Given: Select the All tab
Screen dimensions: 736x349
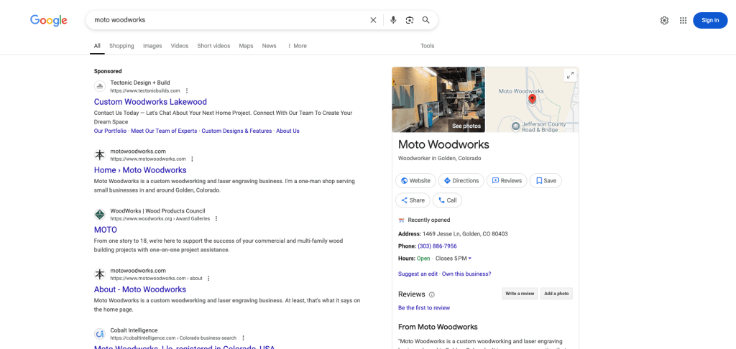Looking at the screenshot, I should (x=97, y=46).
